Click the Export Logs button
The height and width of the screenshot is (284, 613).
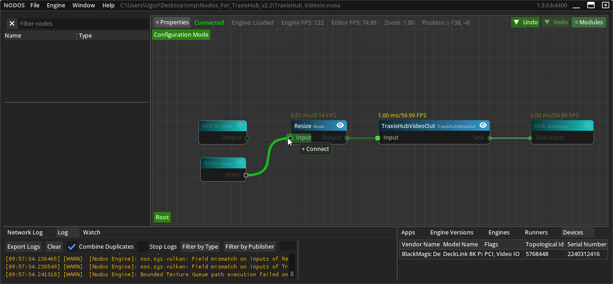click(23, 247)
